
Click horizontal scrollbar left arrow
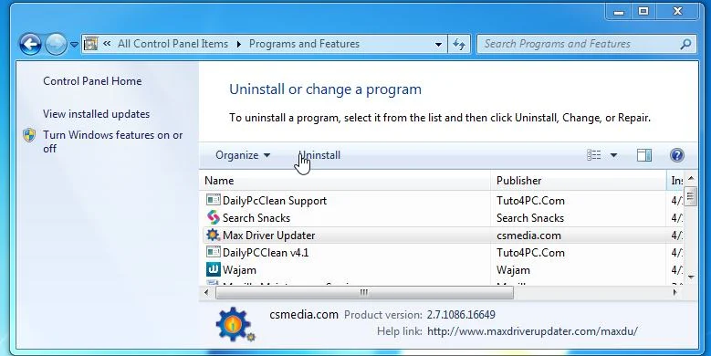pos(207,292)
